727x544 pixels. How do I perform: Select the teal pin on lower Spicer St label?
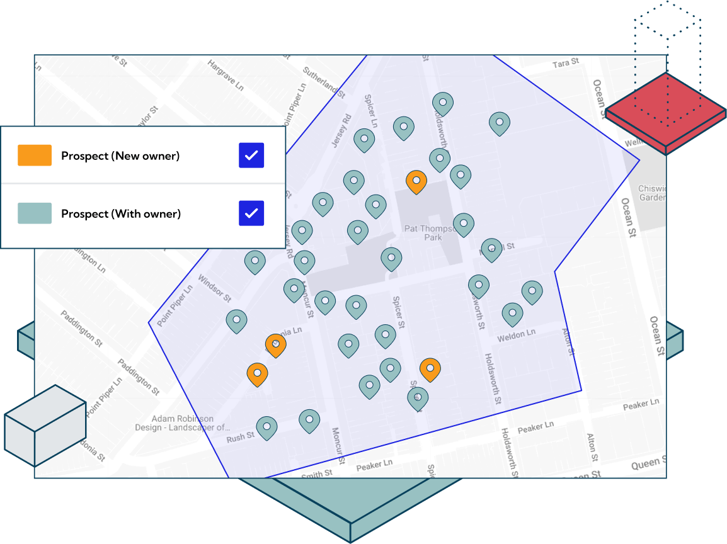coord(418,399)
